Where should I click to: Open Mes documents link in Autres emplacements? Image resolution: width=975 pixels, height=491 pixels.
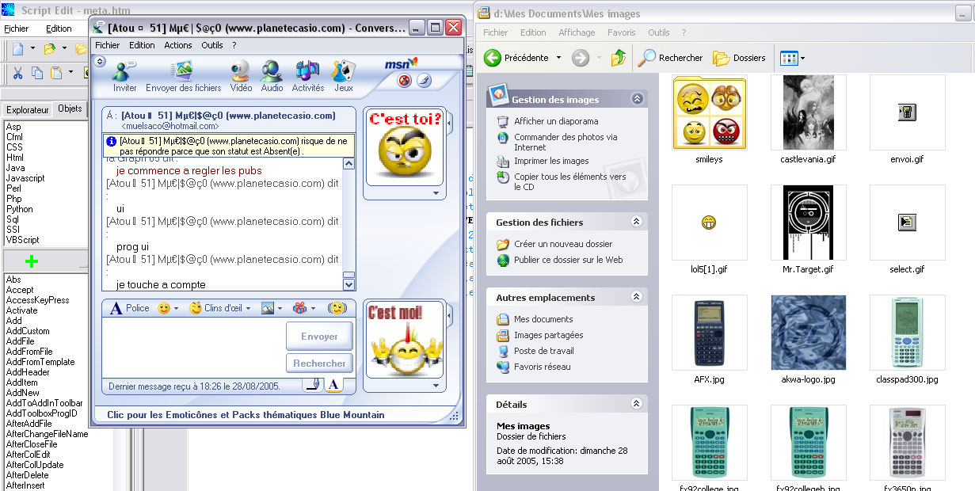pyautogui.click(x=543, y=319)
